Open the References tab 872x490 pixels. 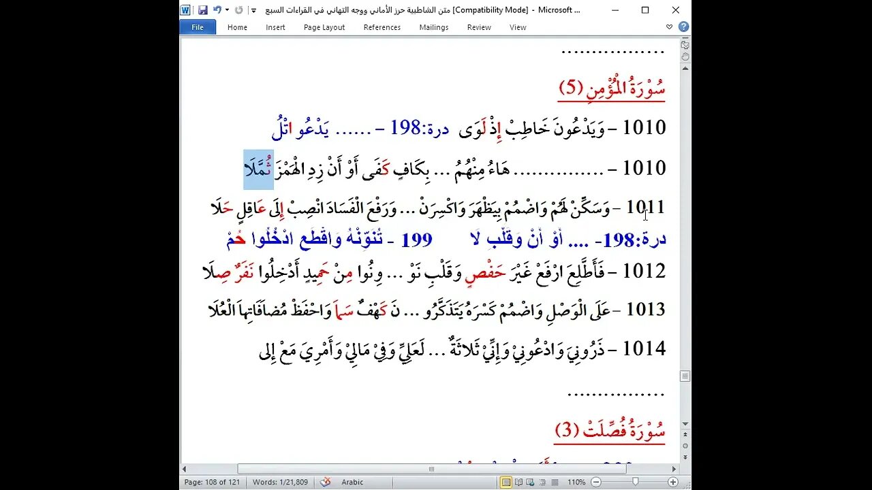[x=382, y=27]
